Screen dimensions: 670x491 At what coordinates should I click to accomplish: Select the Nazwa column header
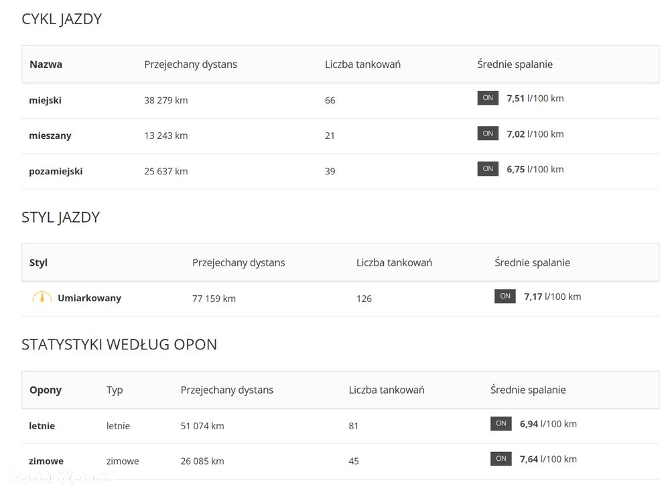tap(46, 64)
